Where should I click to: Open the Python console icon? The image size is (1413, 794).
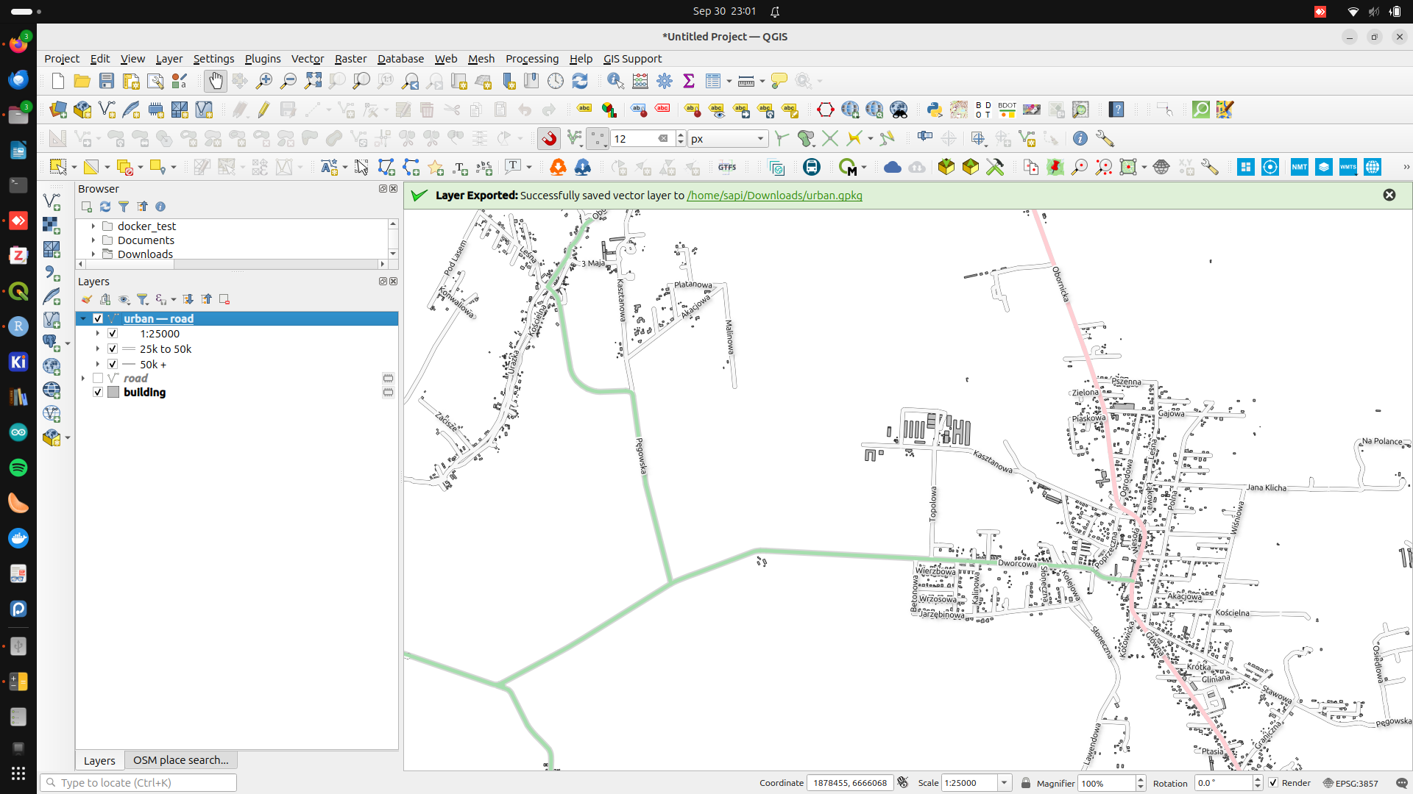[x=935, y=110]
